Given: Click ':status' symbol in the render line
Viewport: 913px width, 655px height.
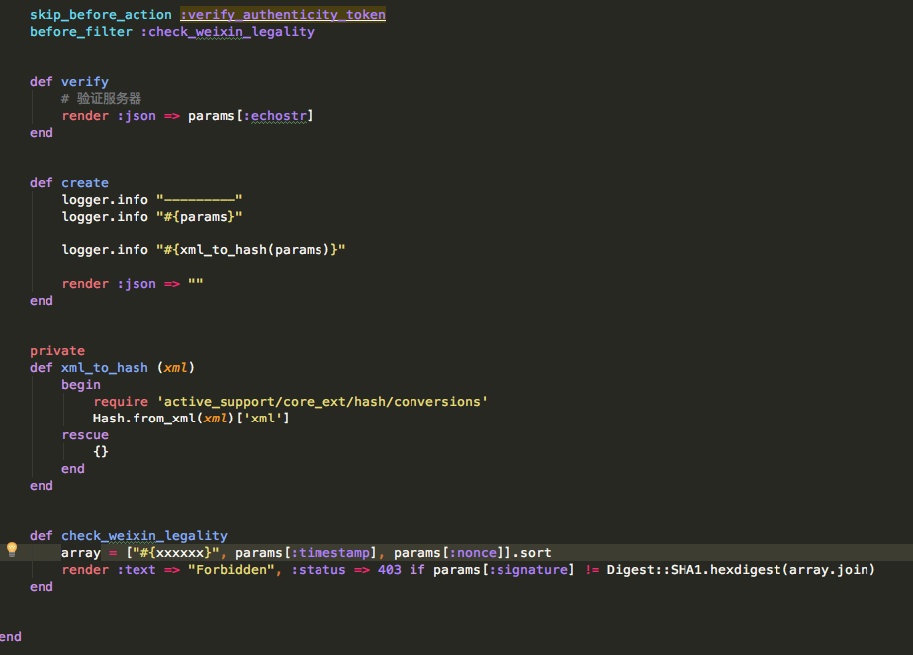Looking at the screenshot, I should click(318, 570).
